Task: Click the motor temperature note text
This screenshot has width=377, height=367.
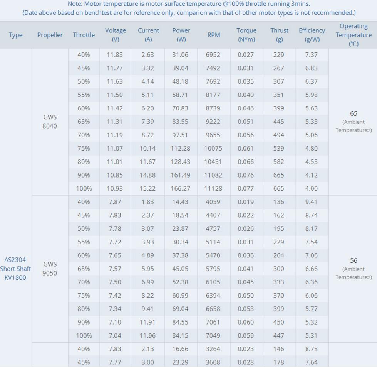Action: point(189,4)
